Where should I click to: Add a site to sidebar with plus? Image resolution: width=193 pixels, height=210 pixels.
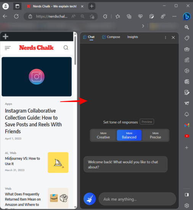[187, 148]
